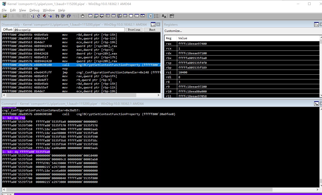Viewport: 322px width, 195px height.
Task: Click the Next button in Disassembly
Action: point(152,30)
